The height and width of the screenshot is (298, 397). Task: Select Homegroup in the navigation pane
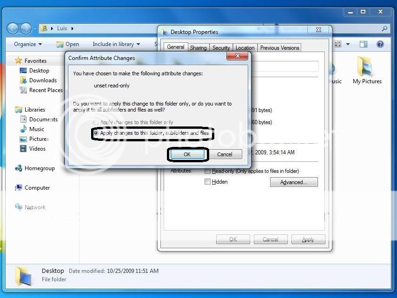point(40,168)
